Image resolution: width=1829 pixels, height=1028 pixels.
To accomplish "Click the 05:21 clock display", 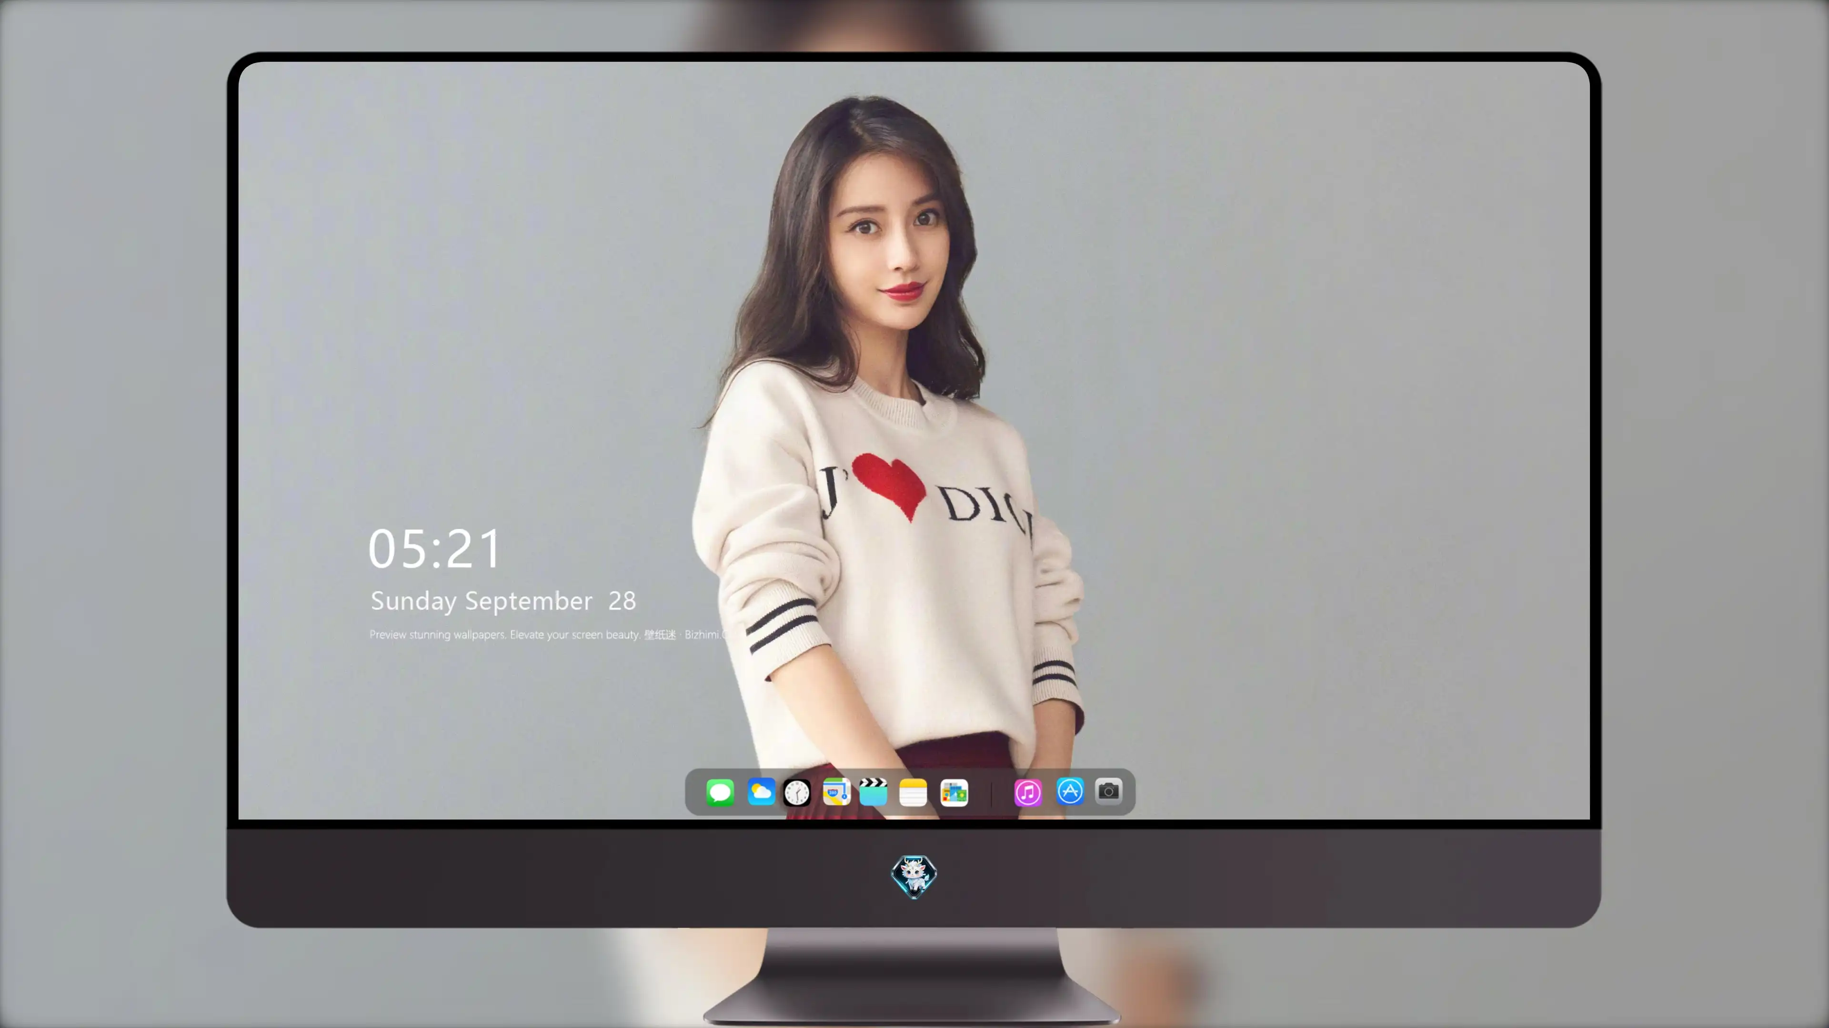I will pos(434,548).
